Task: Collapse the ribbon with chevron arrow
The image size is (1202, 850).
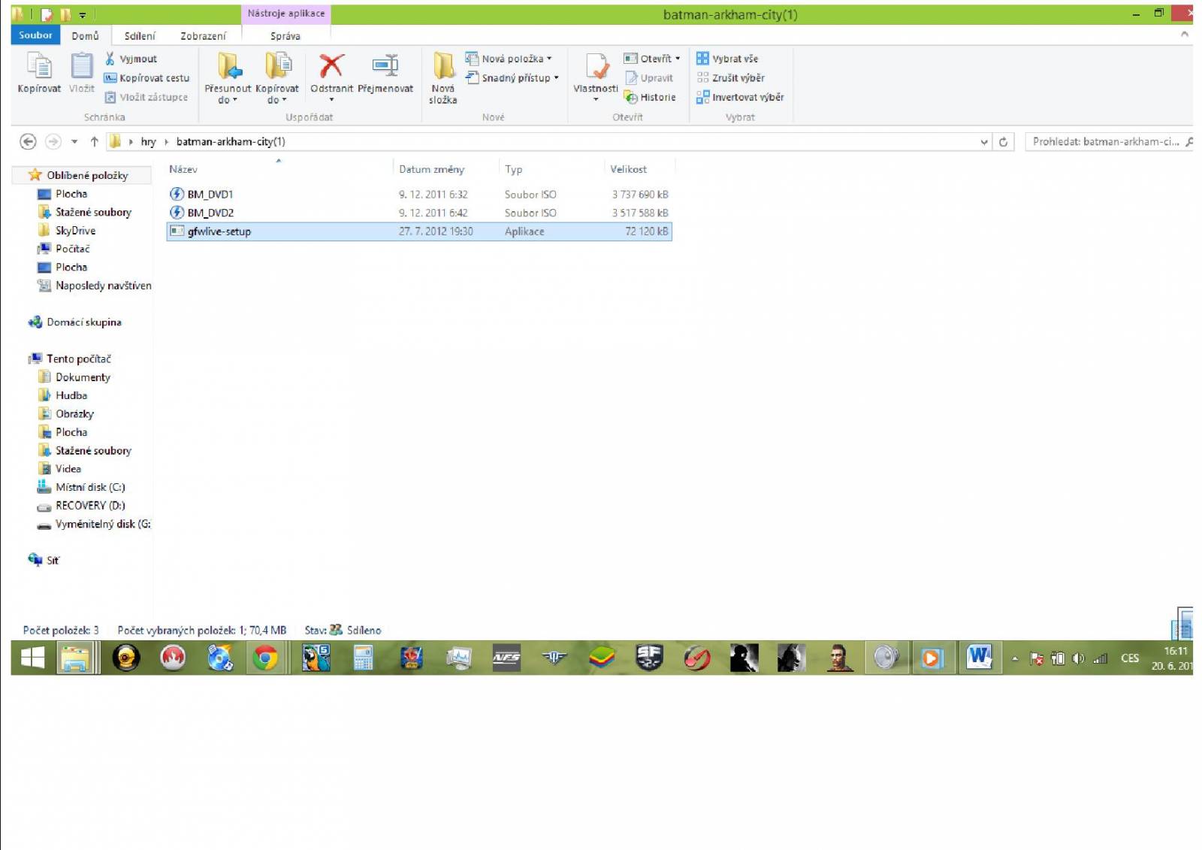Action: click(1185, 35)
